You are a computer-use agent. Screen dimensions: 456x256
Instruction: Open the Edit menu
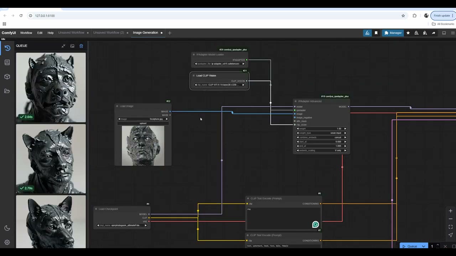pos(40,33)
